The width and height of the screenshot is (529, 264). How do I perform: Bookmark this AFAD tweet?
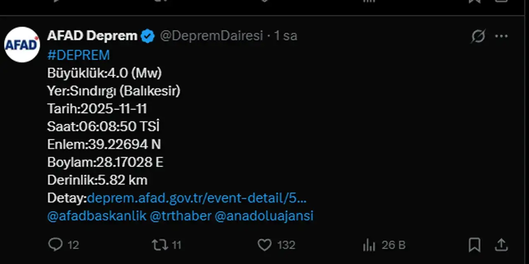click(474, 245)
